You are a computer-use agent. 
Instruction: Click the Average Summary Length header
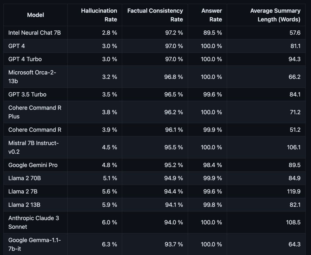point(275,15)
